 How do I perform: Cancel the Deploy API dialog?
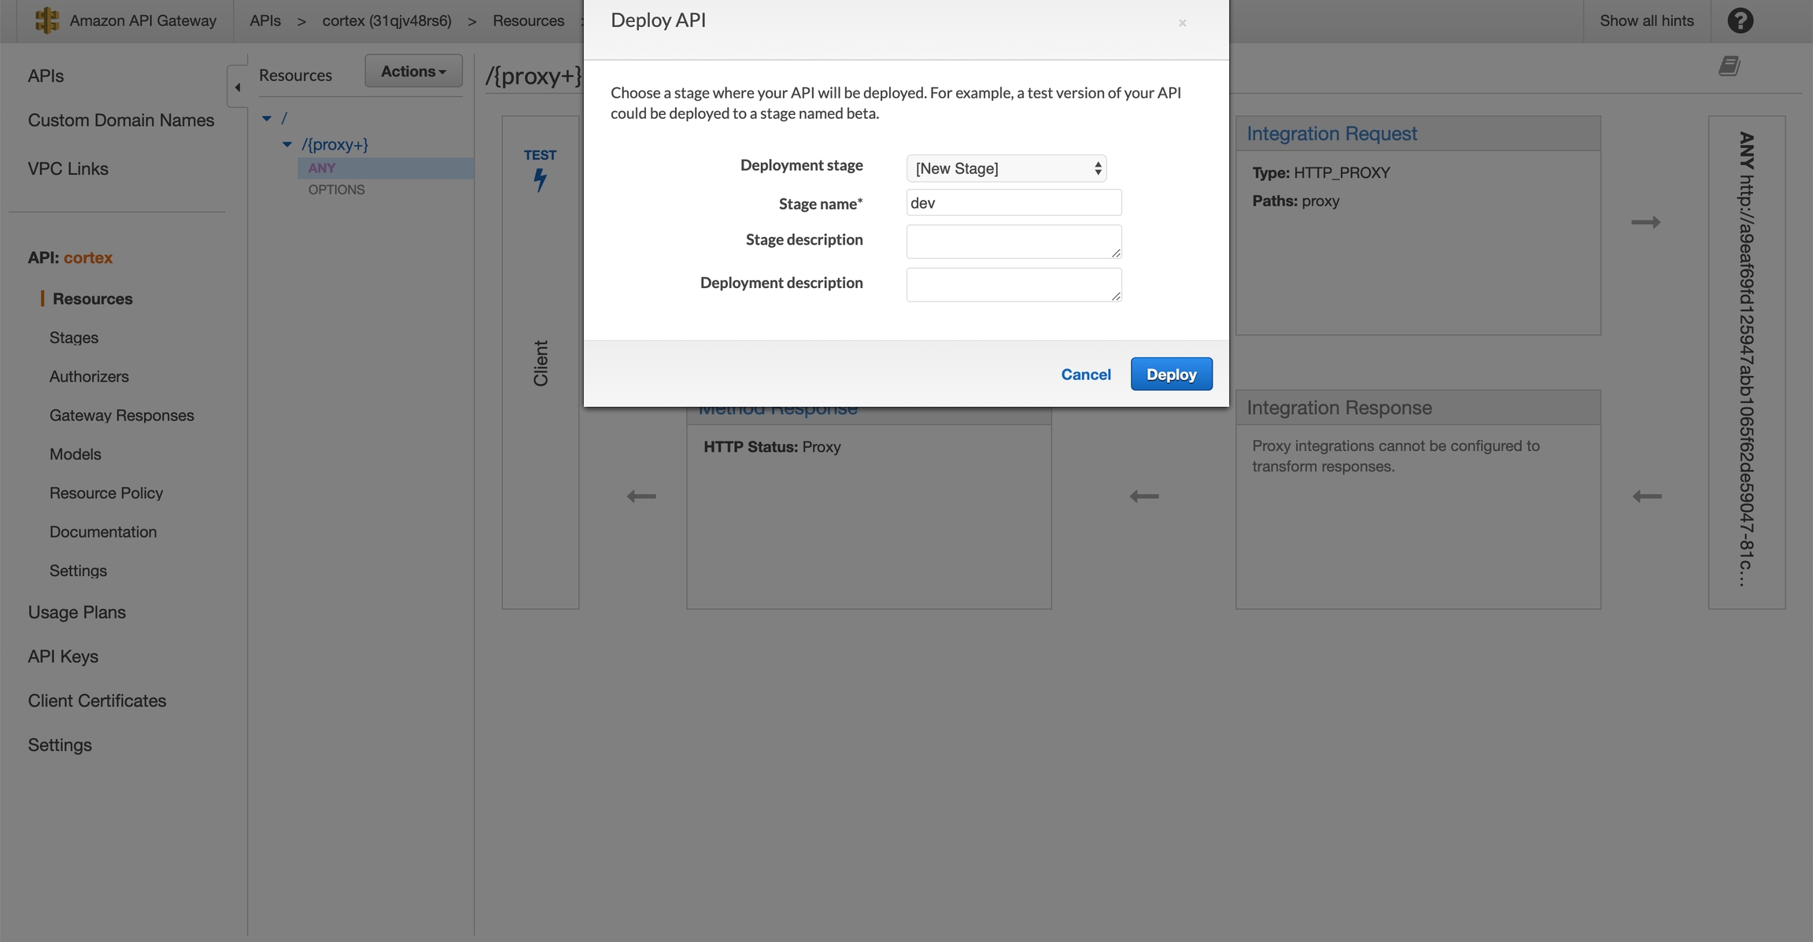click(1086, 374)
